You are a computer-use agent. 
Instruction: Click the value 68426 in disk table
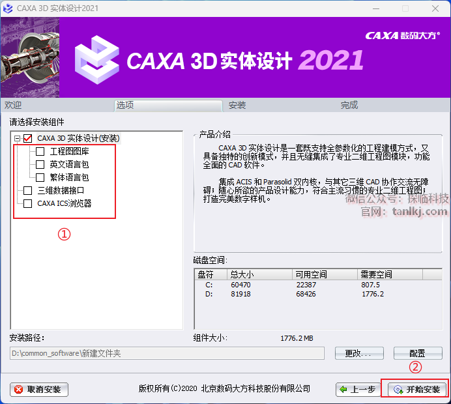(306, 294)
